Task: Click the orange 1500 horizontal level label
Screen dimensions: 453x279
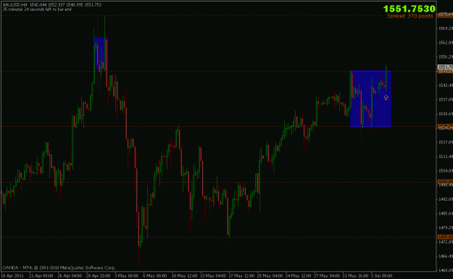Action: 445,181
